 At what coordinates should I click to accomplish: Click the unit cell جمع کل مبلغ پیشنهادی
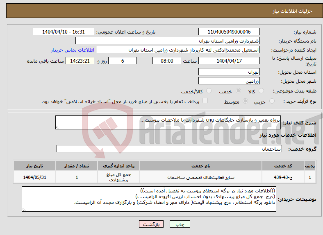pos(118,177)
